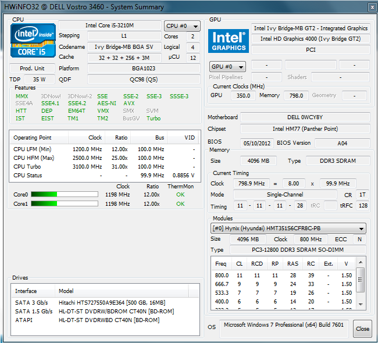
Task: Click the CL column header
Action: 240,264
